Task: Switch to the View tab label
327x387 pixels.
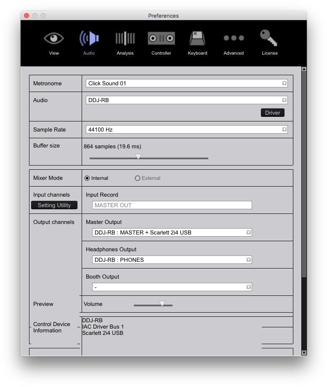Action: coord(54,53)
